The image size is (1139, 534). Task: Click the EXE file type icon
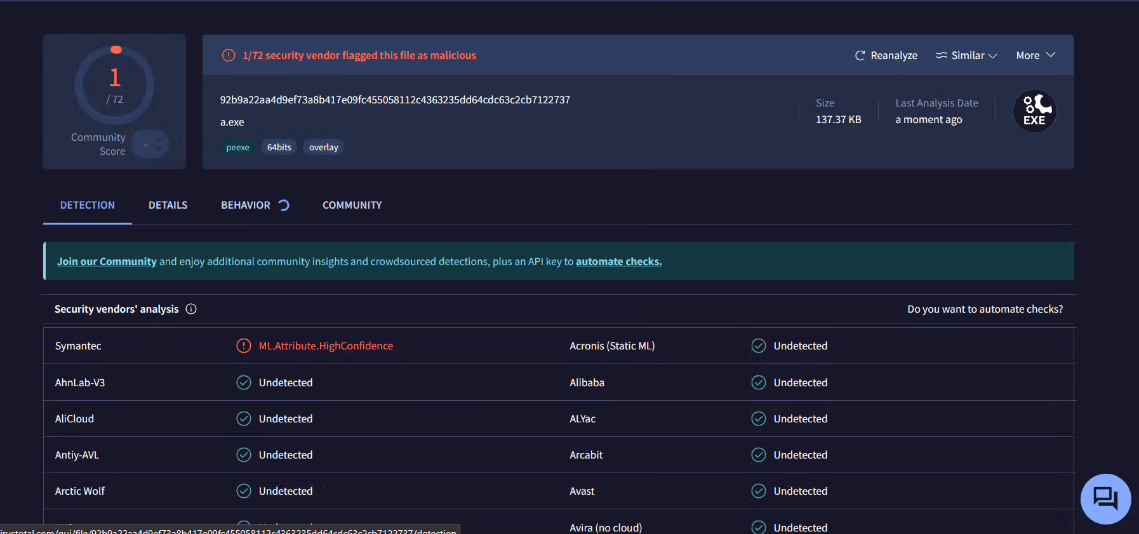click(x=1034, y=111)
